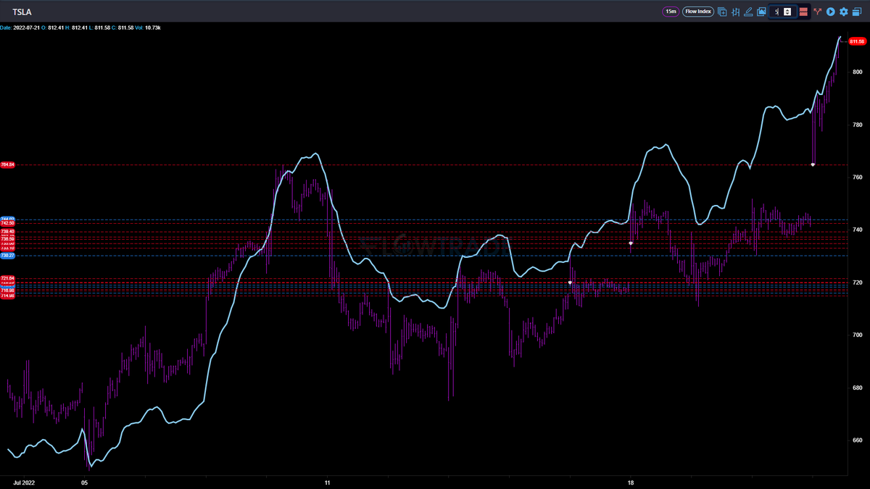This screenshot has width=870, height=489.
Task: Click the '18' date axis label
Action: [x=631, y=481]
